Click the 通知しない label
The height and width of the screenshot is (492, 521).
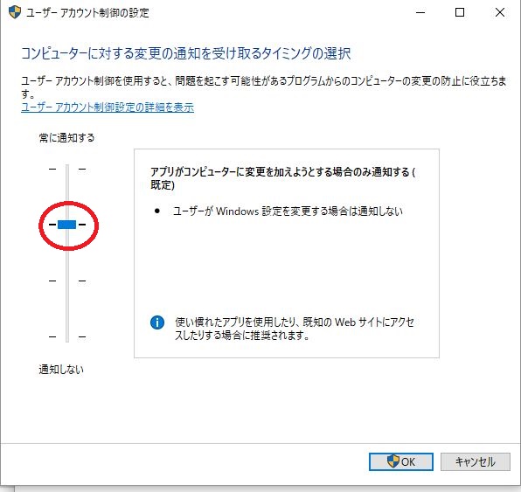[61, 370]
